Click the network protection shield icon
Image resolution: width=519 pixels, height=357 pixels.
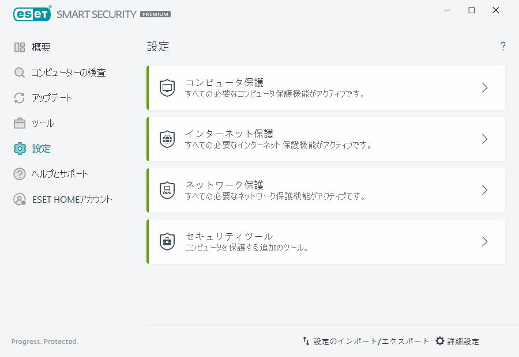click(x=167, y=190)
